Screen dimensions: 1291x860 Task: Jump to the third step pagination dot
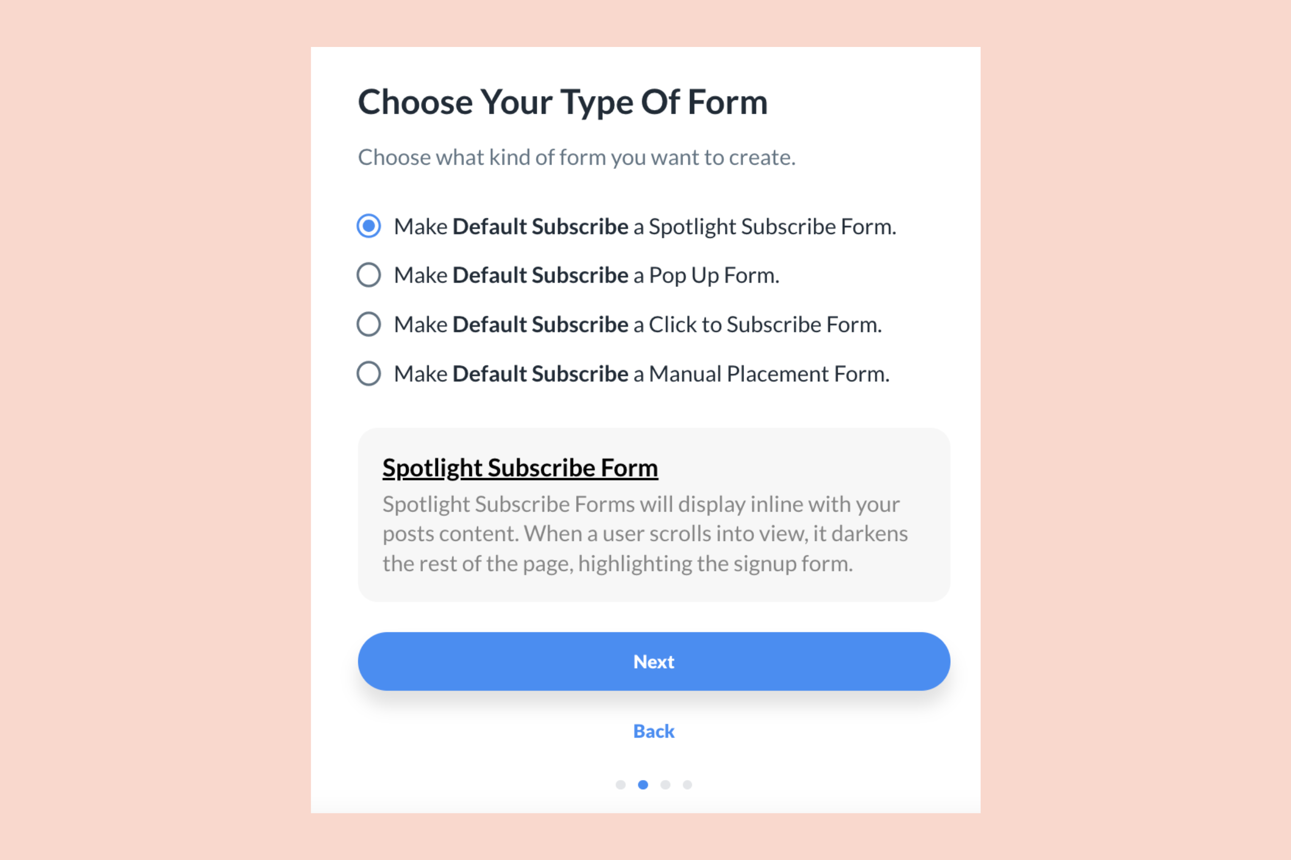pyautogui.click(x=666, y=785)
